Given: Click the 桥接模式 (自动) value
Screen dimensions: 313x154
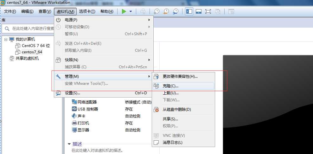Looking at the screenshot, I should coord(138,102).
